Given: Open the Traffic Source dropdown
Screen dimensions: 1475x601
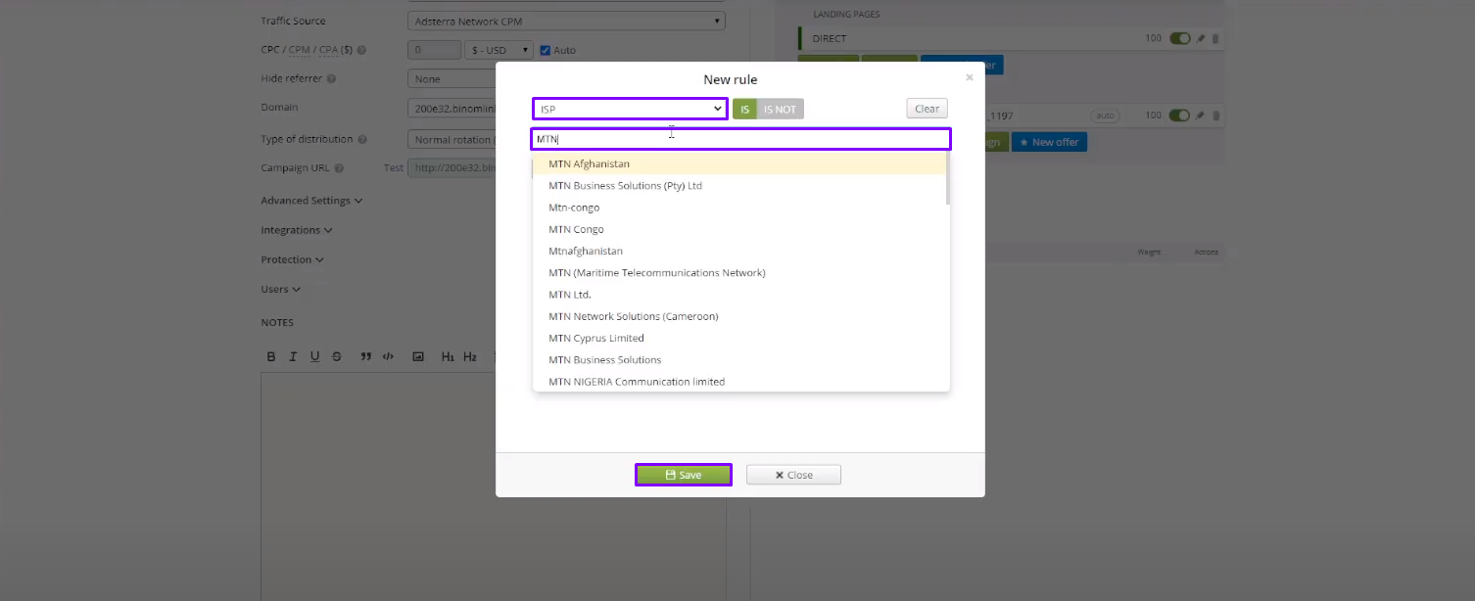Looking at the screenshot, I should (566, 21).
